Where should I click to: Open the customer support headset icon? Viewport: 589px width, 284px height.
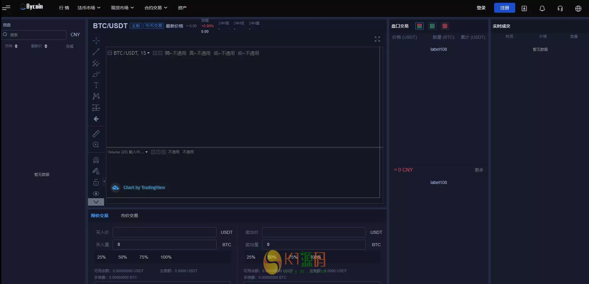560,8
